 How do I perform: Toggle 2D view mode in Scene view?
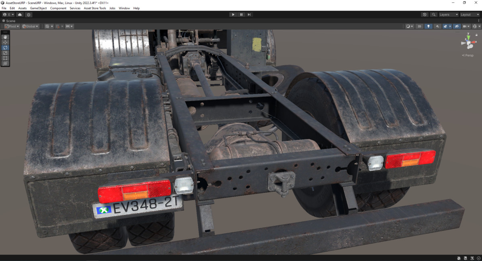coord(419,26)
